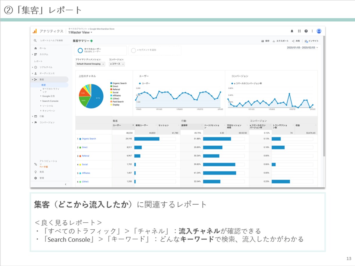Open the Referral channel link
Image resolution: width=355 pixels, height=266 pixels.
coord(86,156)
